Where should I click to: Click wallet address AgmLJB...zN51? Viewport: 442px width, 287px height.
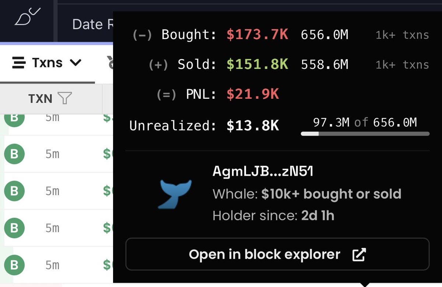(263, 171)
